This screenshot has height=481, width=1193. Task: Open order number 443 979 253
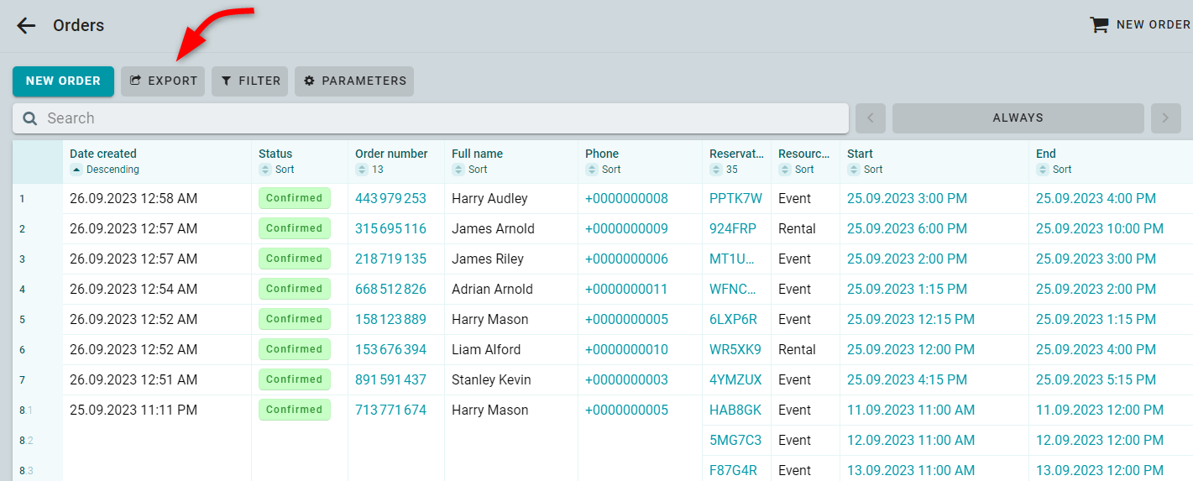pos(391,199)
